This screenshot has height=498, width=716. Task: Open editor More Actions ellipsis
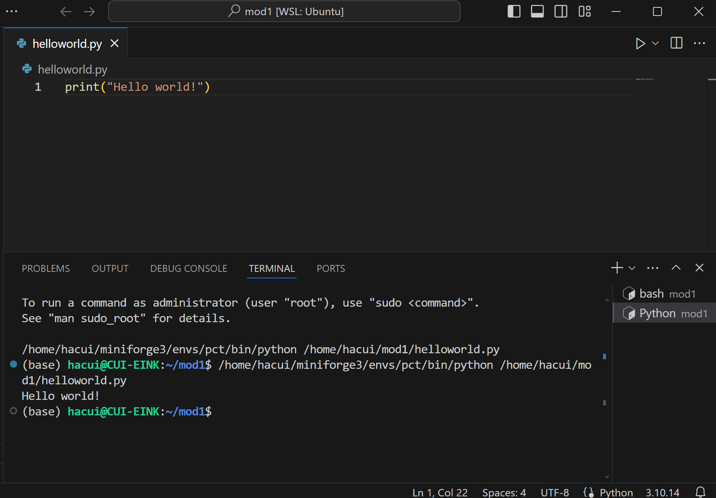700,43
